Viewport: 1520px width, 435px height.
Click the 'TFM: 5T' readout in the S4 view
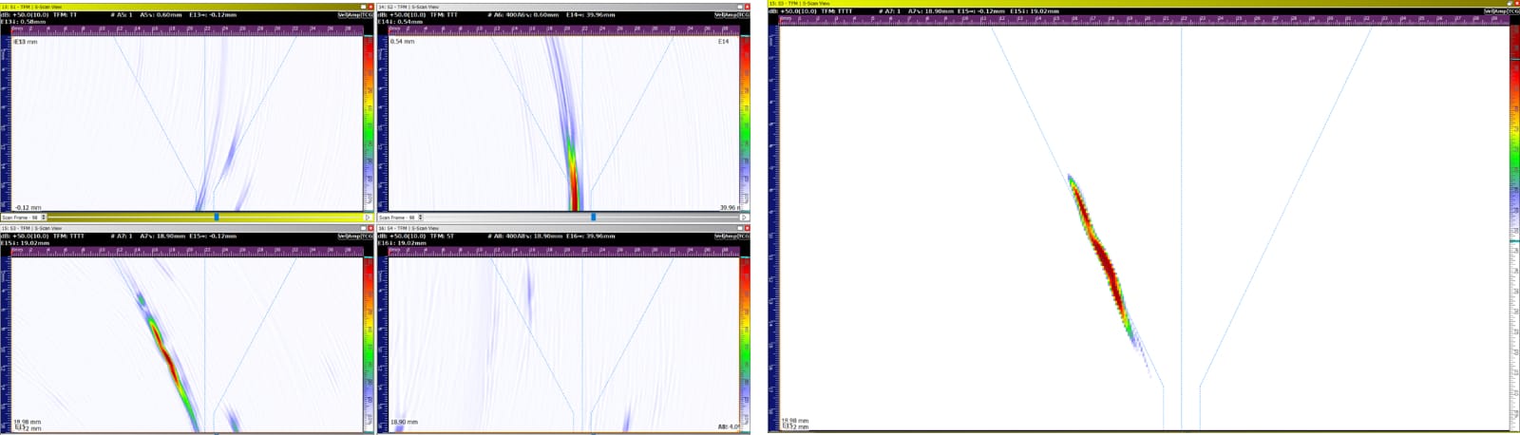point(442,236)
